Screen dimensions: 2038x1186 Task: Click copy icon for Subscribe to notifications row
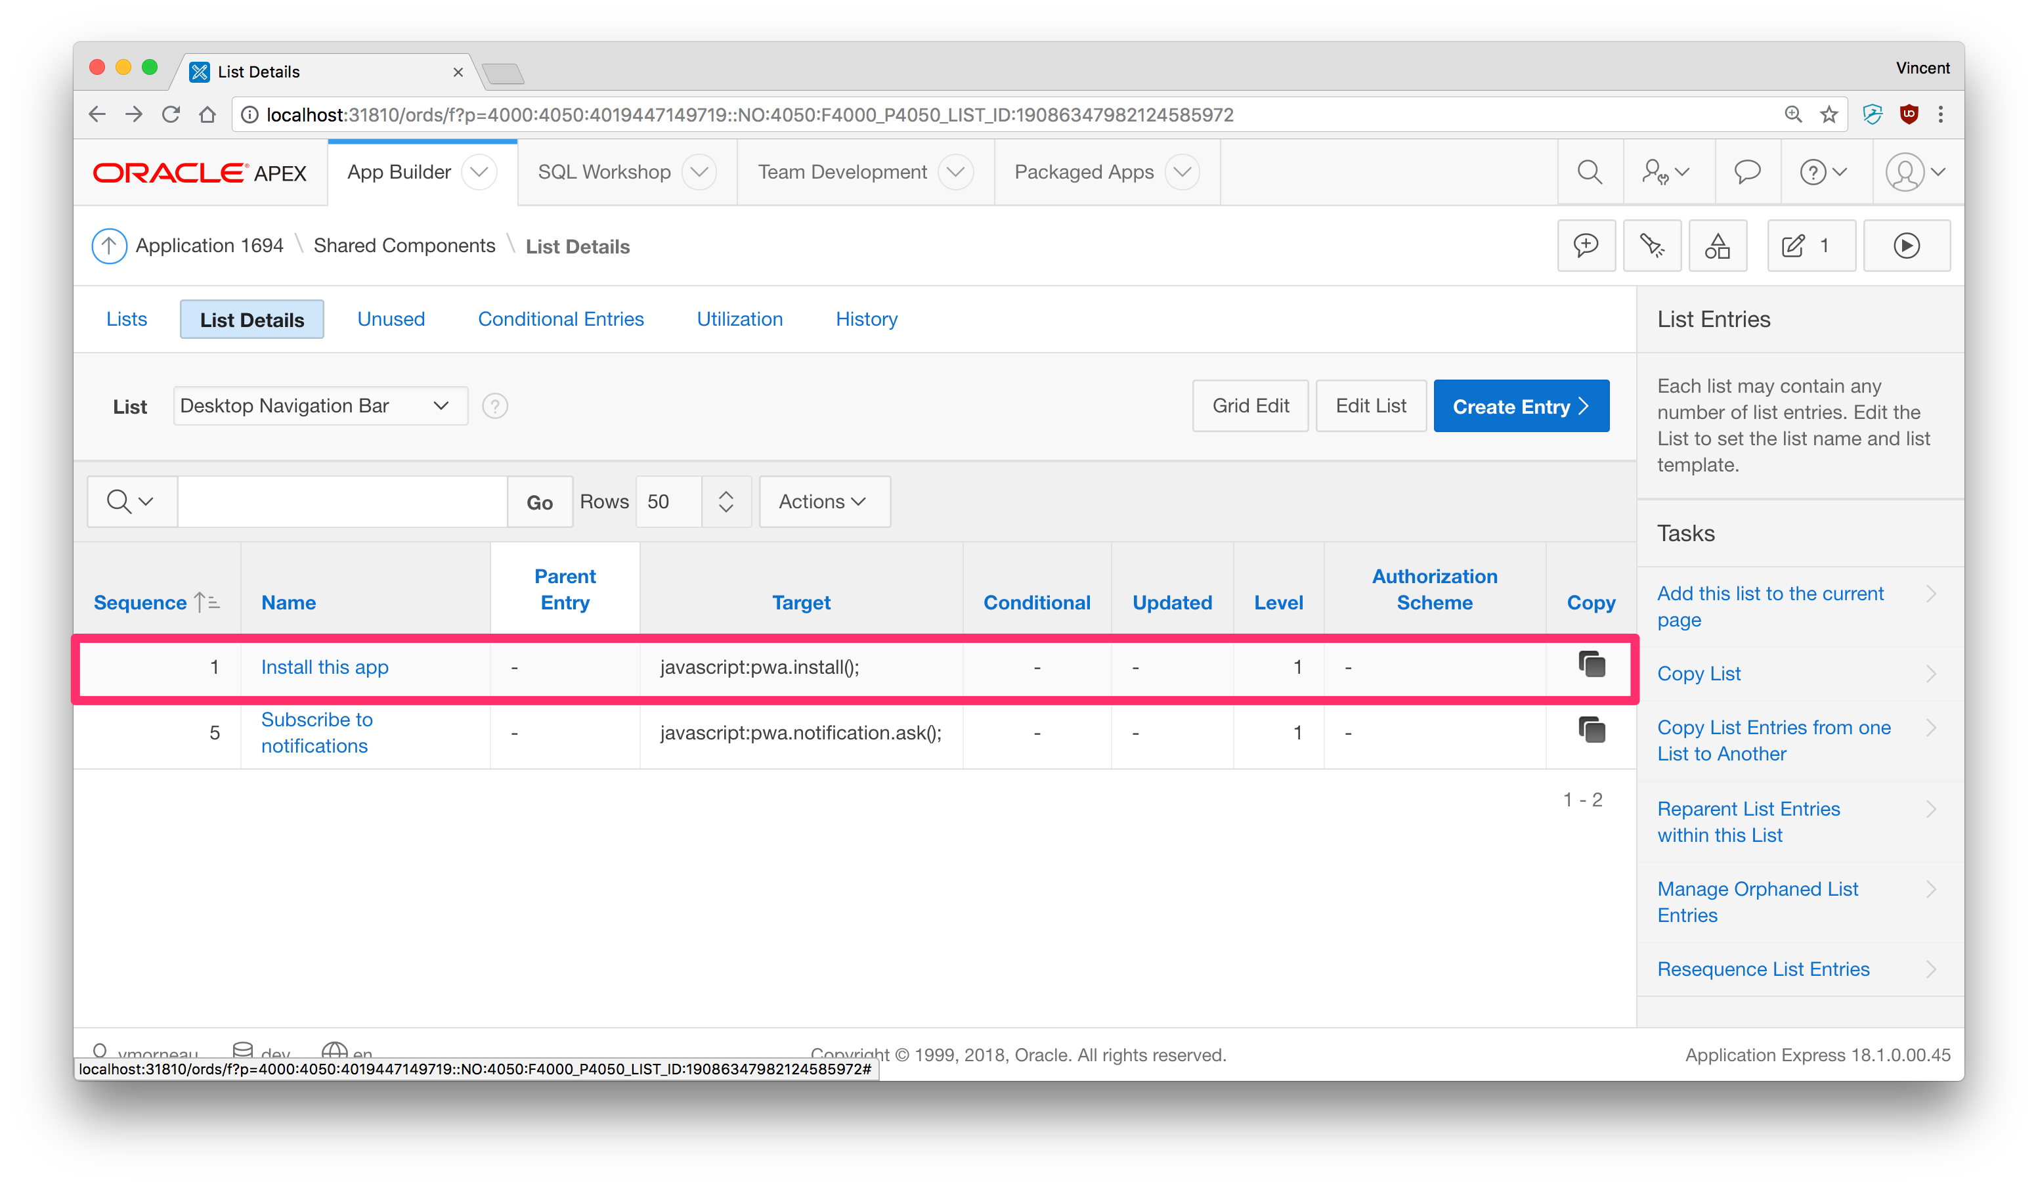pyautogui.click(x=1591, y=730)
